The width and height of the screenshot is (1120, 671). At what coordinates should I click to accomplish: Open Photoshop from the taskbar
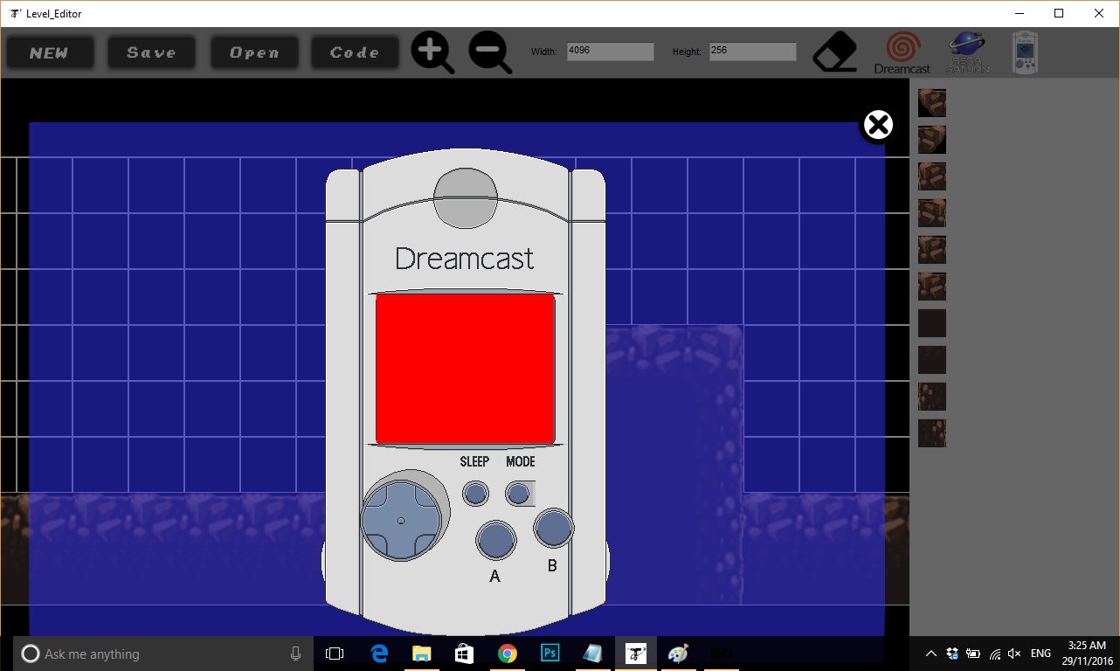550,654
